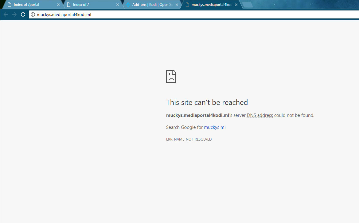Click page icon on Index of /portal tab
359x223 pixels.
point(10,5)
